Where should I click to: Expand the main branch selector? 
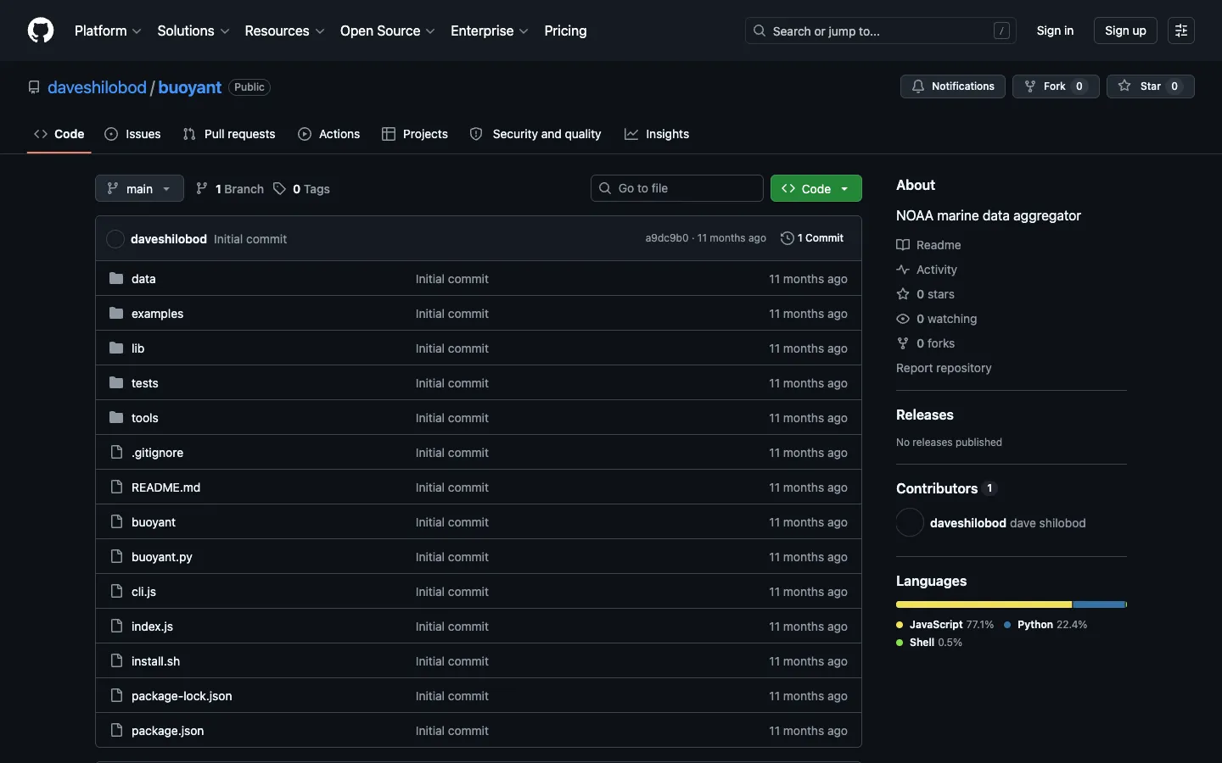pos(139,188)
